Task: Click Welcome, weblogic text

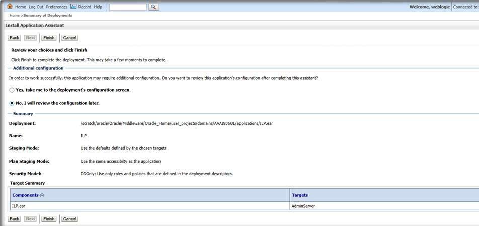Action: (429, 7)
